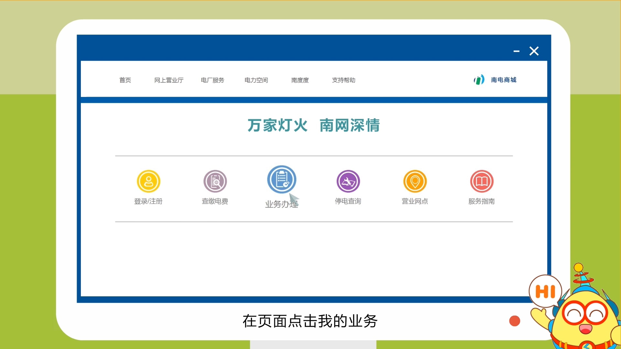
Task: Click the yellow 登录/注册 user icon
Action: click(x=148, y=181)
